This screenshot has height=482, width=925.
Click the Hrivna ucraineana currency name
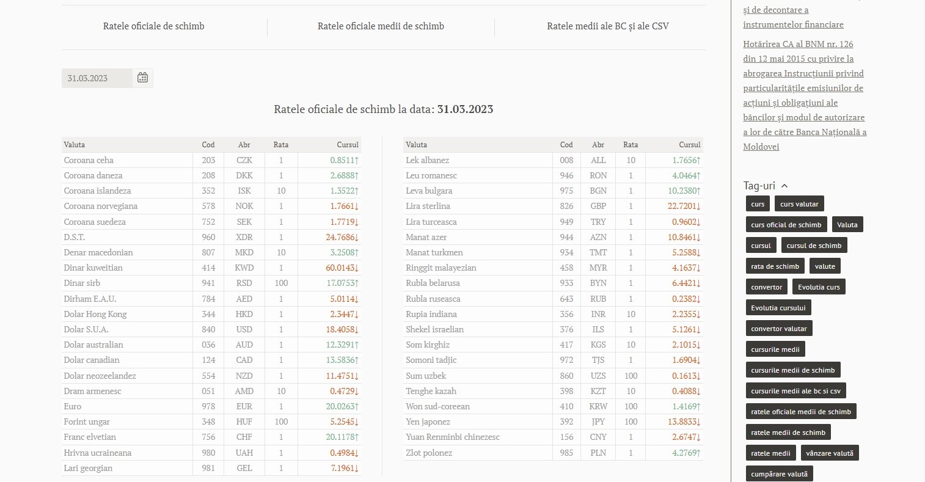click(x=98, y=453)
